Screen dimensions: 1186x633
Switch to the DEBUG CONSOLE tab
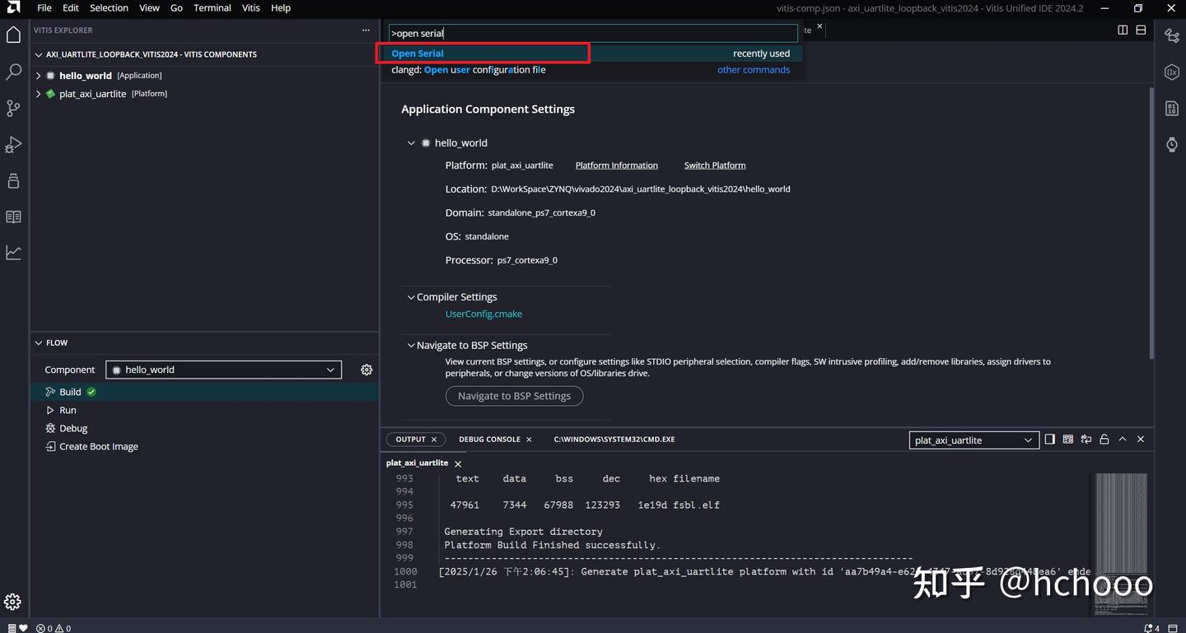(489, 440)
